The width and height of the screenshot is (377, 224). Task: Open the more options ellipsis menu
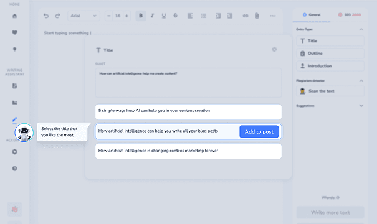point(273,16)
